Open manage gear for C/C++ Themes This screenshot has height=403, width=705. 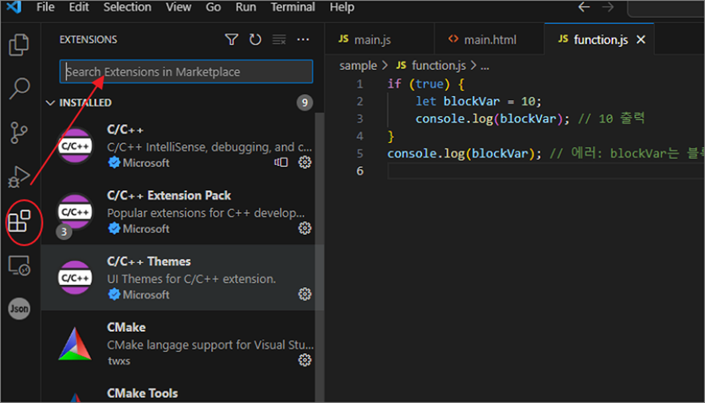305,294
